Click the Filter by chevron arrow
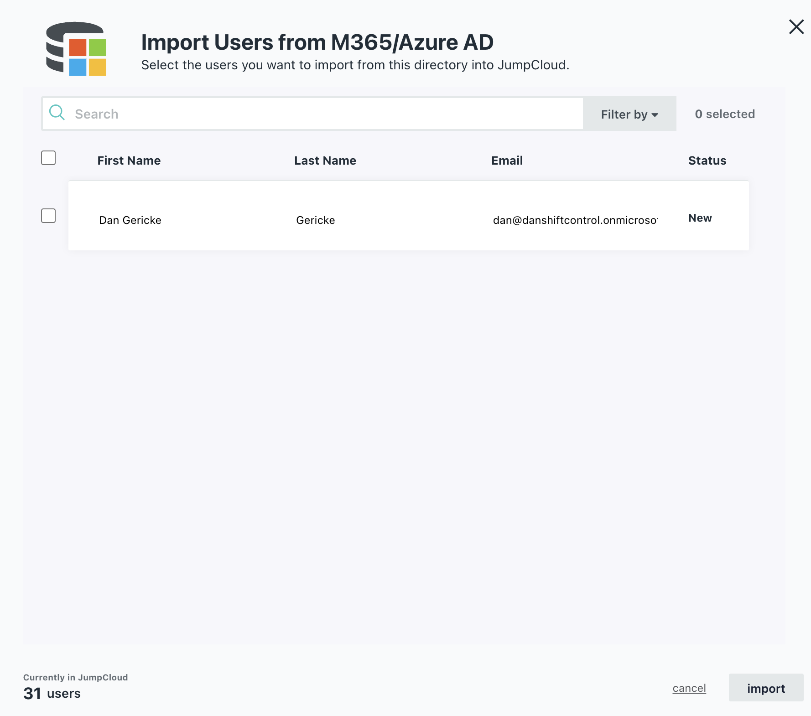The image size is (811, 716). click(x=655, y=115)
